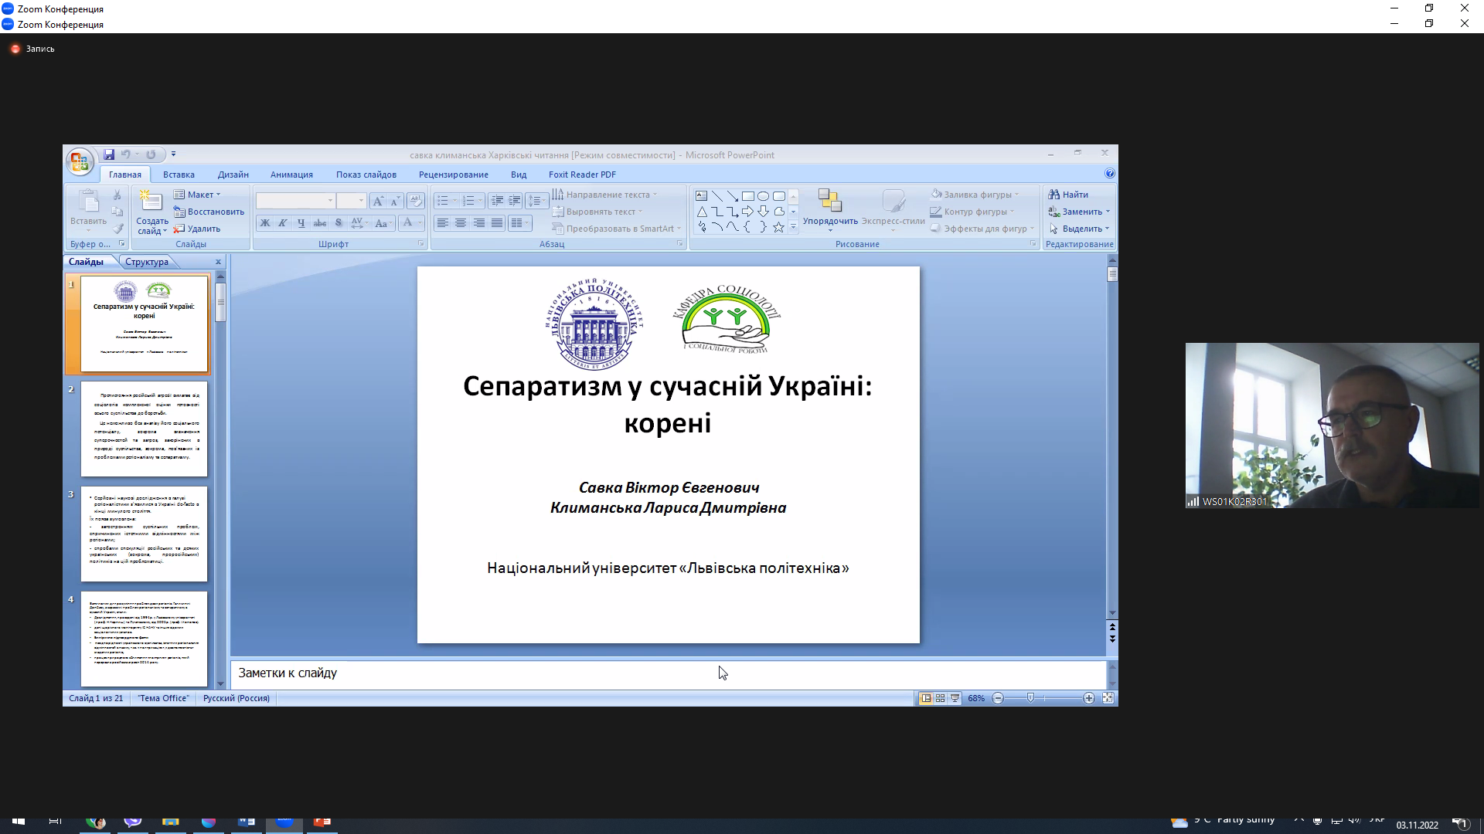The height and width of the screenshot is (834, 1484).
Task: Open the Дизайн ribbon tab
Action: [x=233, y=175]
